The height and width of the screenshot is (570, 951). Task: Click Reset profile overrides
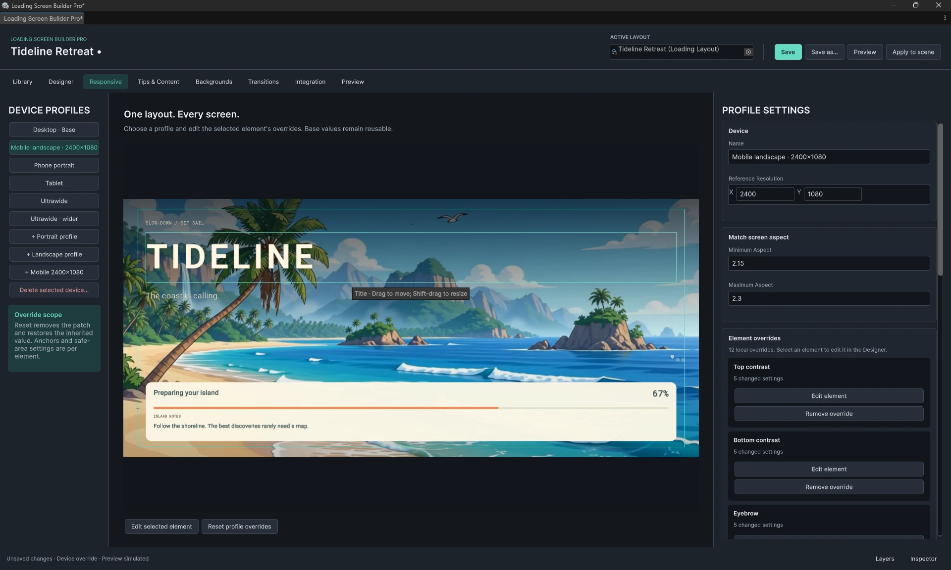tap(240, 526)
